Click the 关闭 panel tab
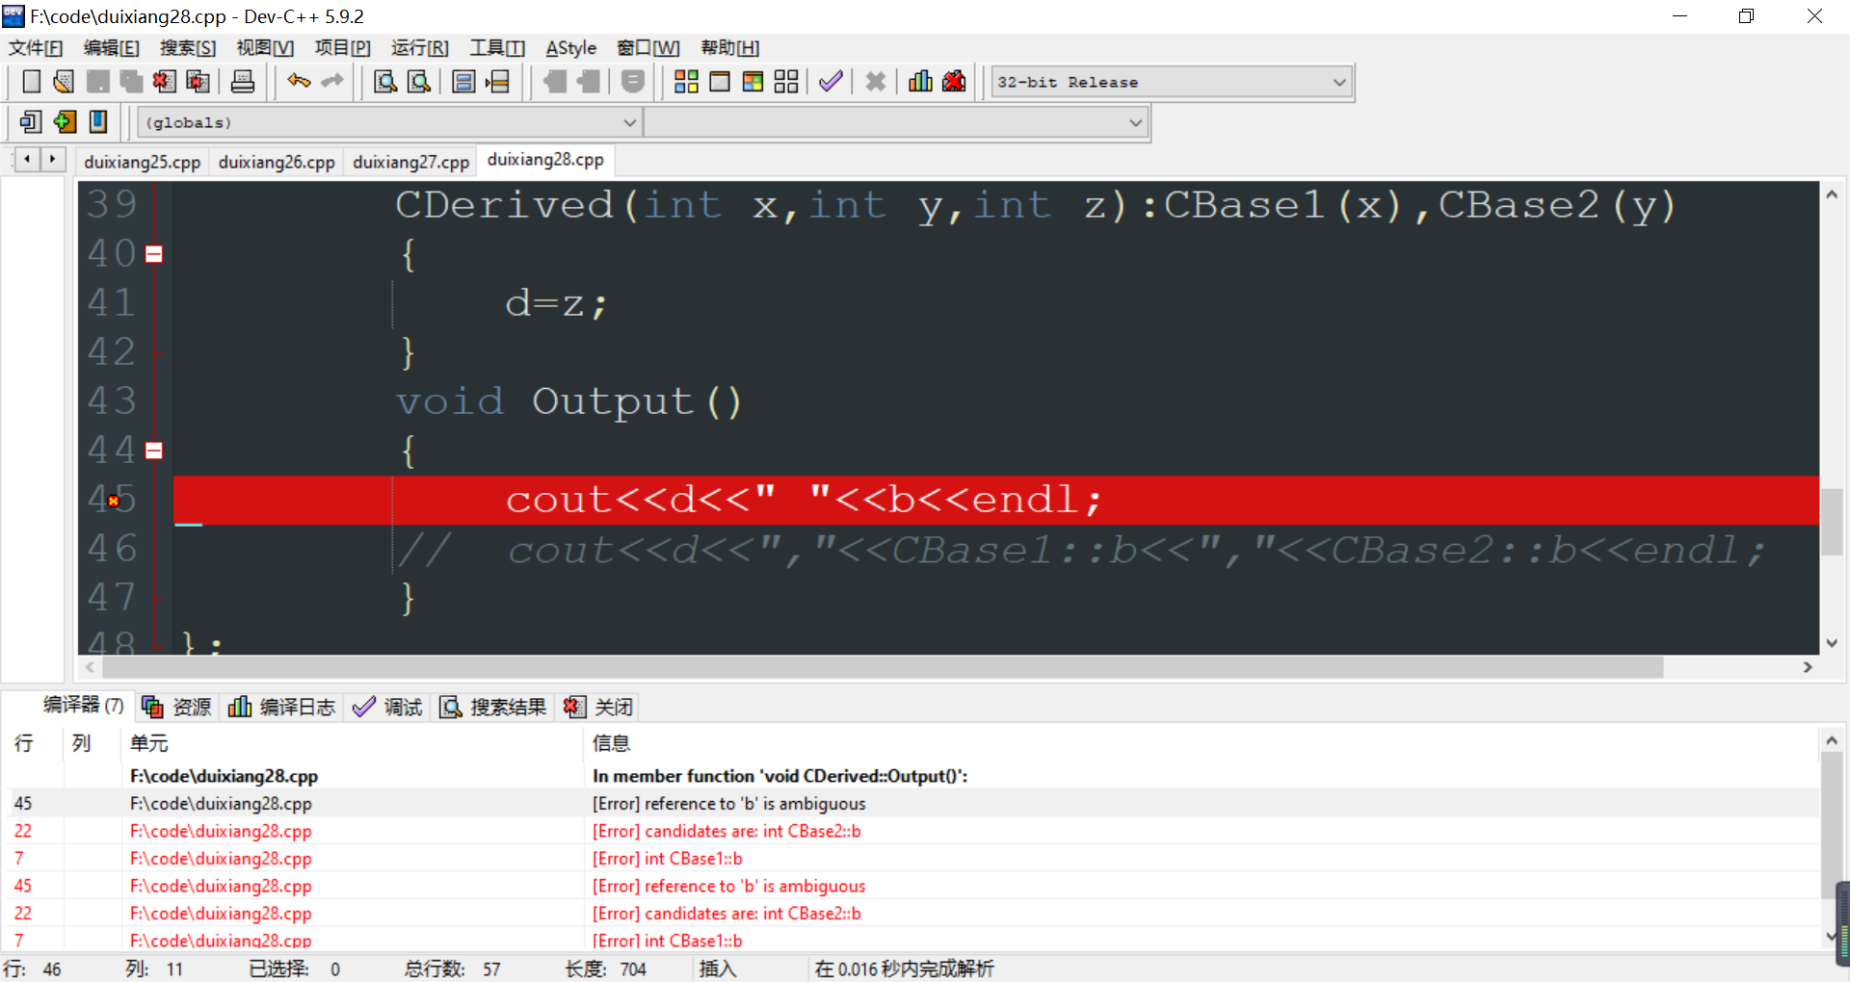 tap(599, 707)
